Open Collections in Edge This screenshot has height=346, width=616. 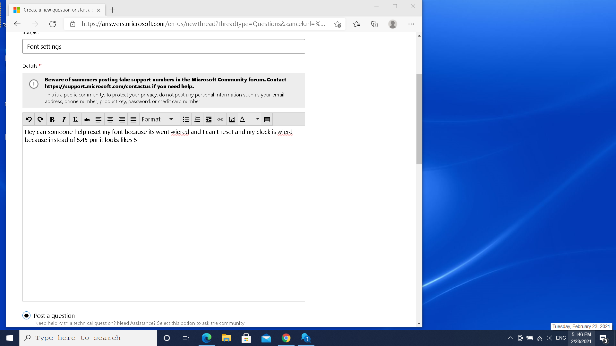pyautogui.click(x=374, y=24)
